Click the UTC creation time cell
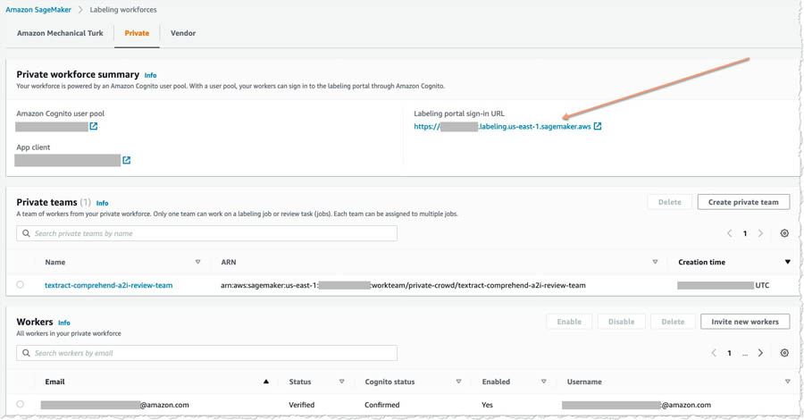The width and height of the screenshot is (804, 420). pos(724,285)
